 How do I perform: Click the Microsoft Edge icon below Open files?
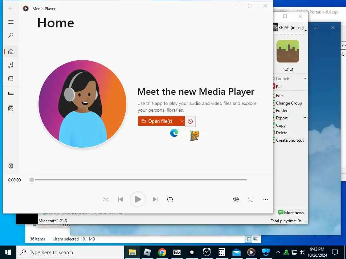(x=174, y=133)
